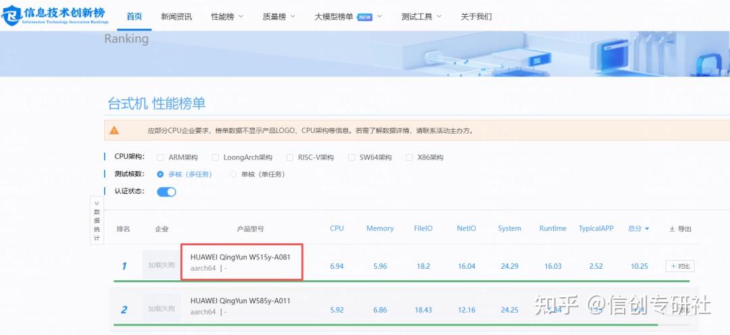This screenshot has width=730, height=335.
Task: Click the System column header
Action: [510, 228]
